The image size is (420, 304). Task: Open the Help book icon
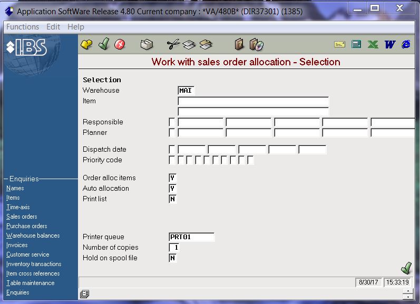(x=239, y=44)
